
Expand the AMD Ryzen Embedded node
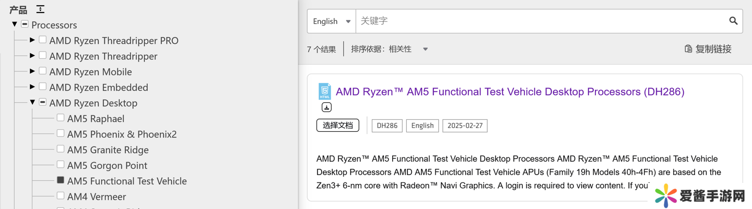coord(32,87)
